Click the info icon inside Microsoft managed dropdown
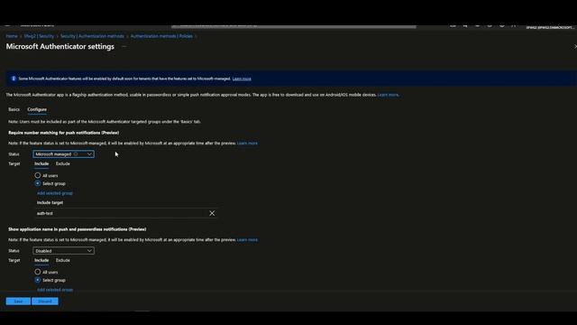577x325 pixels. (x=76, y=154)
